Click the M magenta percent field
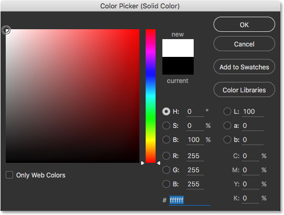284x215 pixels. pyautogui.click(x=251, y=170)
